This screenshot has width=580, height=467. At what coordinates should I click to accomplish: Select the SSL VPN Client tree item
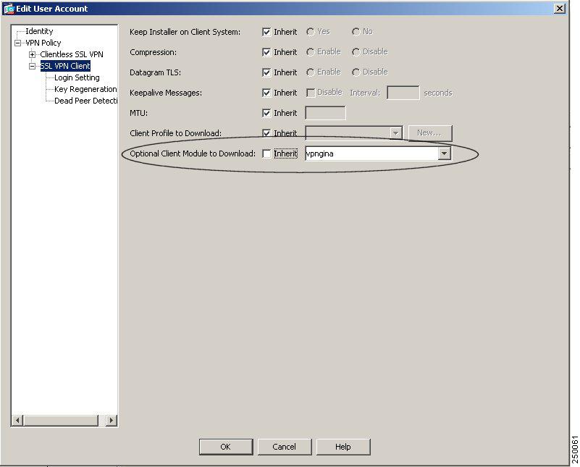(x=65, y=66)
